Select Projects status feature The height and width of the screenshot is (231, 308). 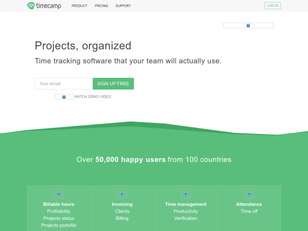[59, 218]
